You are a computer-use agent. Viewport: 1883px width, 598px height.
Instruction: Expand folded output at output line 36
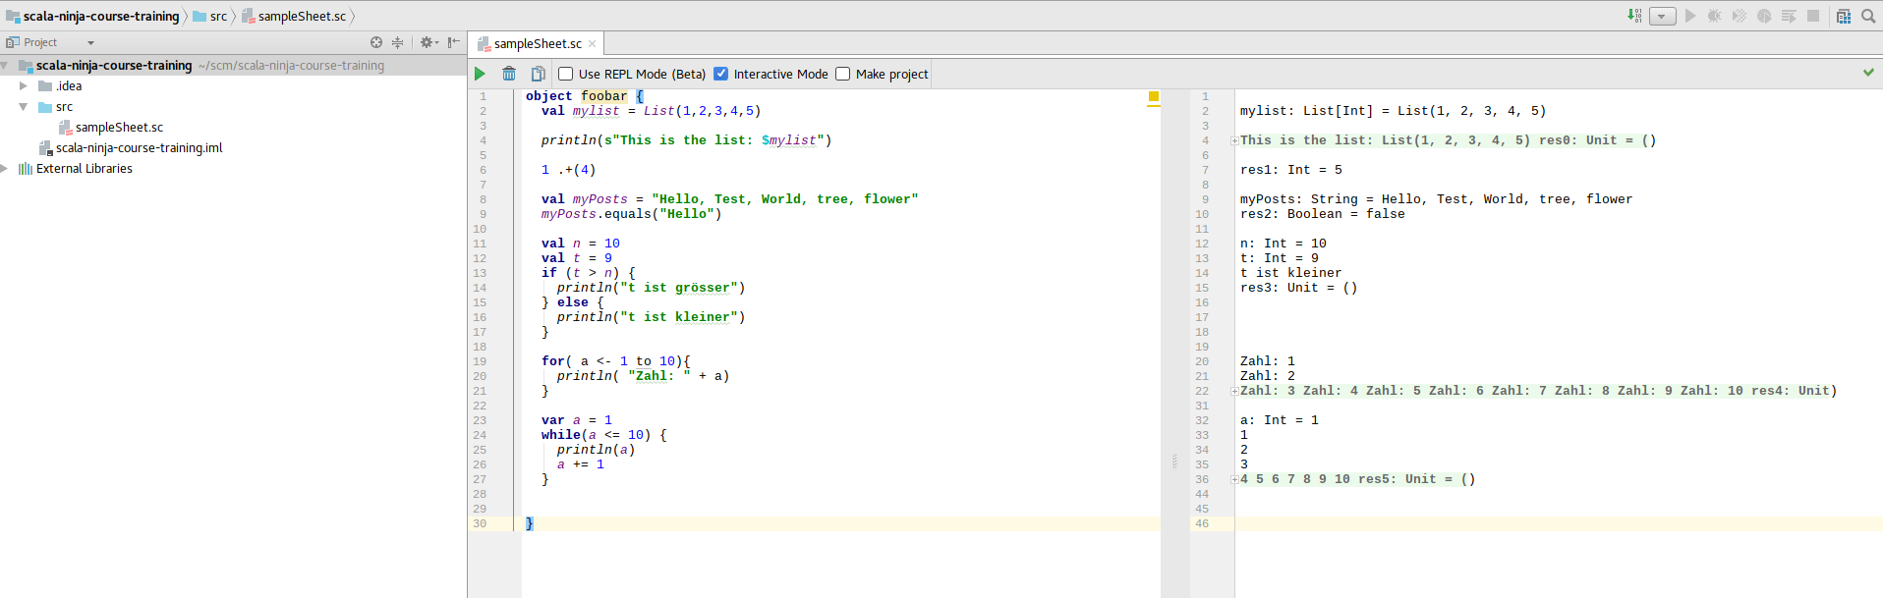1234,480
